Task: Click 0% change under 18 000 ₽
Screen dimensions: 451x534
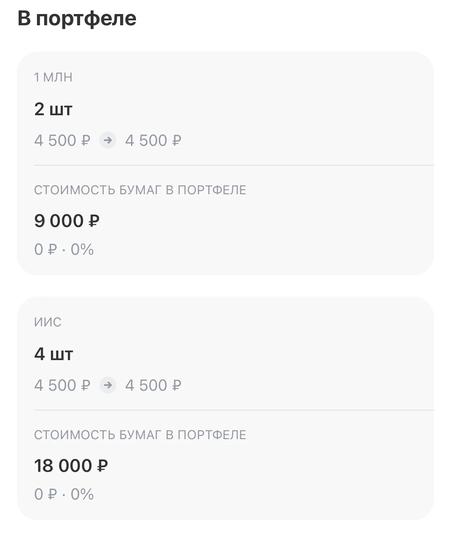Action: [82, 494]
